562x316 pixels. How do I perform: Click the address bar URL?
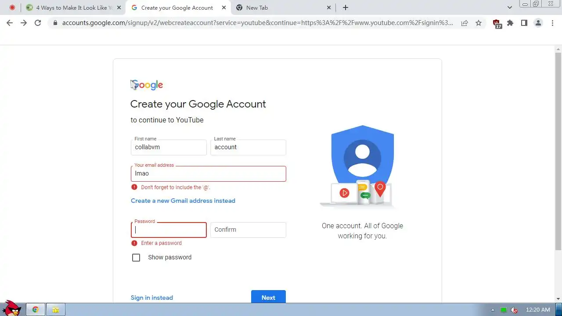tap(258, 23)
